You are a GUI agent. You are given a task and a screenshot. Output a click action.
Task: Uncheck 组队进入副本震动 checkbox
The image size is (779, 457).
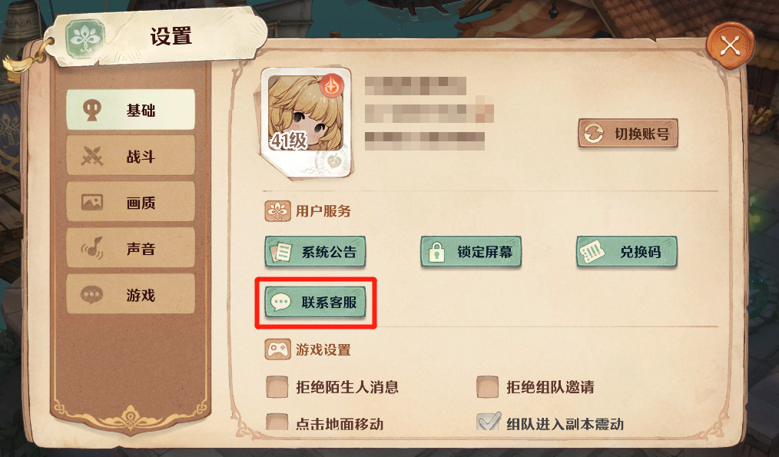tap(489, 422)
